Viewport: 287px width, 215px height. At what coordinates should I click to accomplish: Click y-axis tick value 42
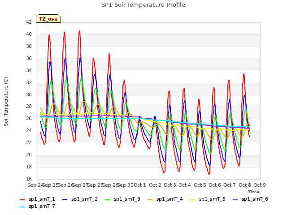pyautogui.click(x=29, y=22)
